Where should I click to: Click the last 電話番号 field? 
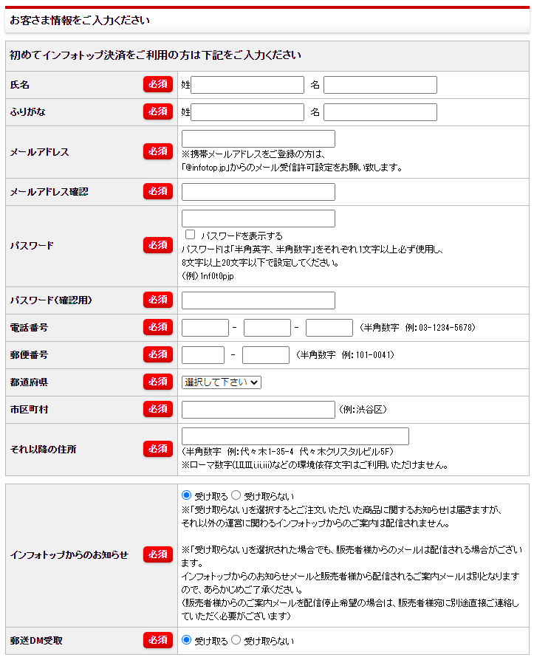point(329,328)
